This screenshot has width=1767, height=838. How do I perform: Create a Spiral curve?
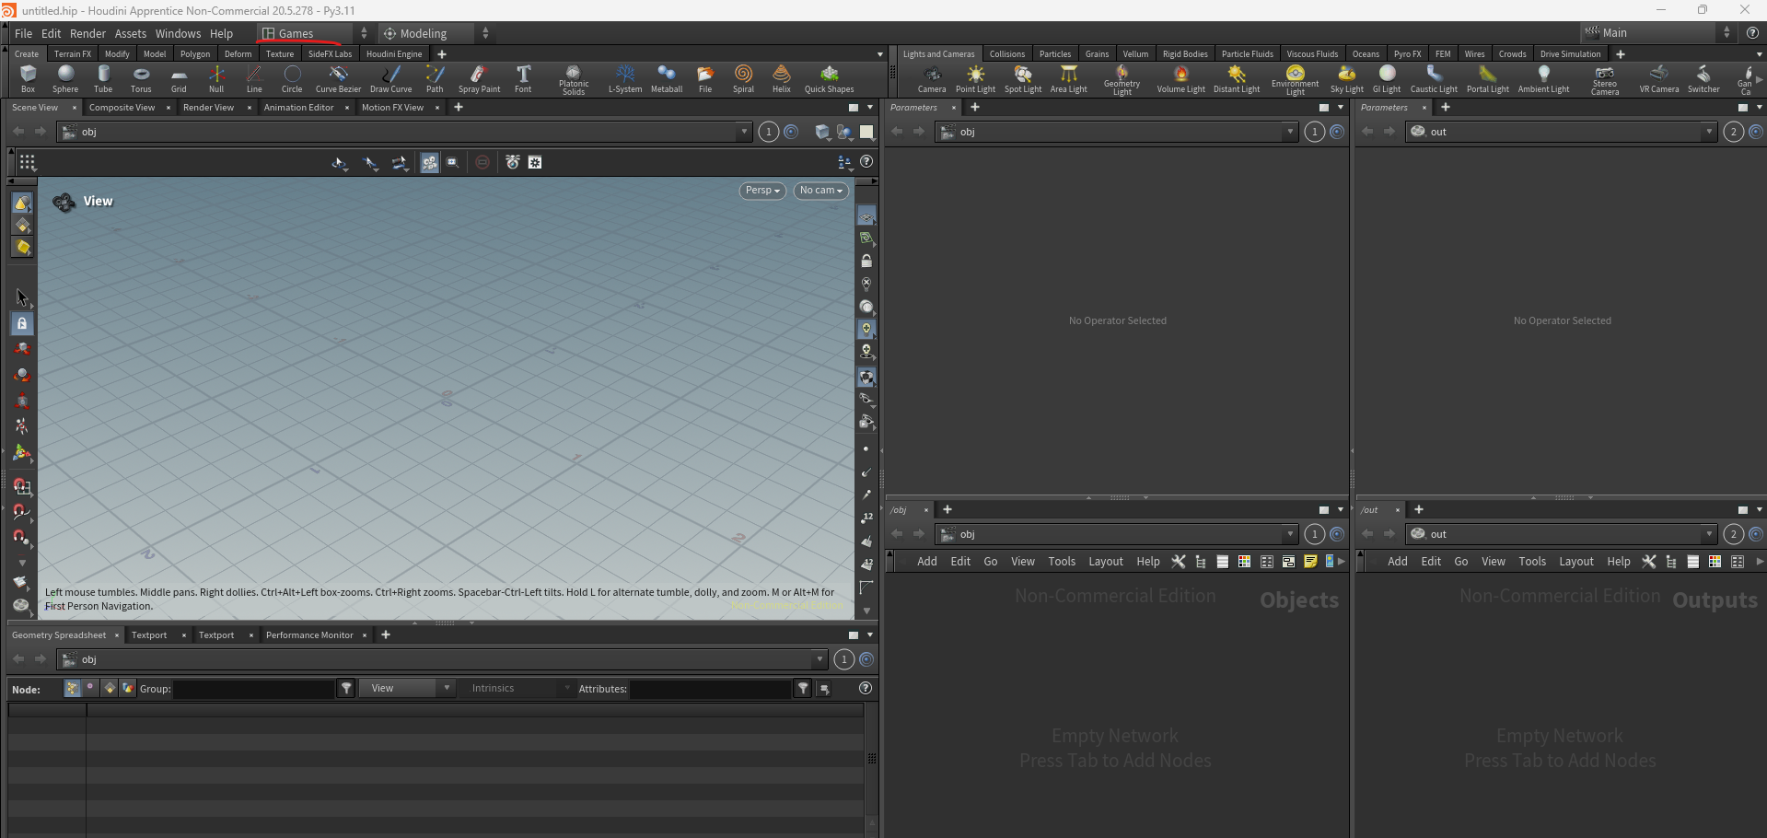click(x=743, y=79)
